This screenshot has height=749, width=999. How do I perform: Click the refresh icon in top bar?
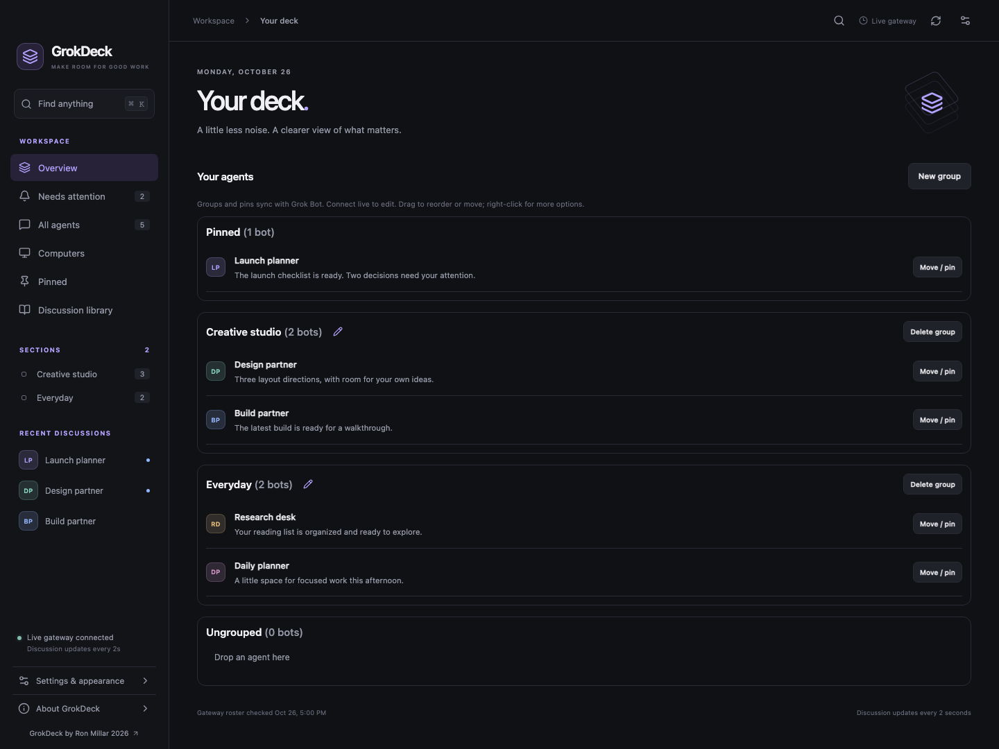936,21
